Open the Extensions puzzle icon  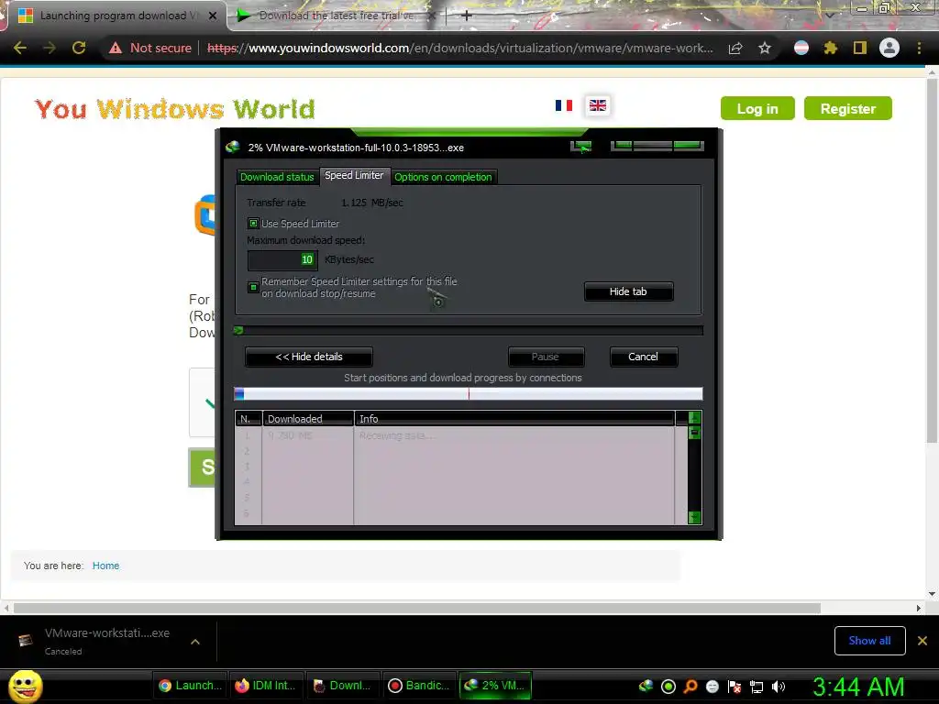(x=830, y=48)
